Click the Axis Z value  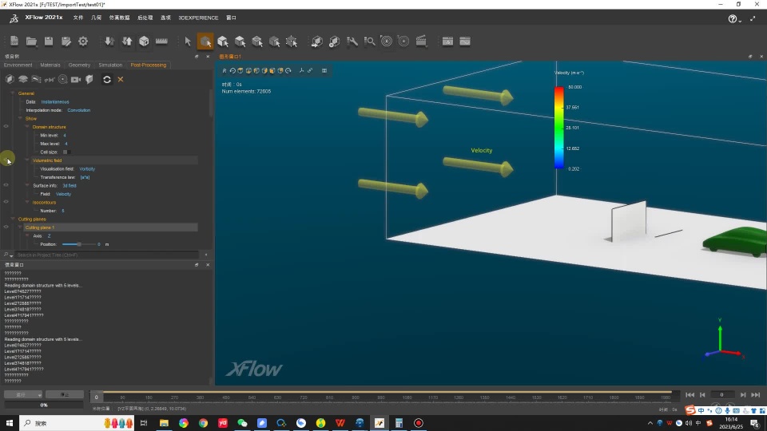(x=49, y=235)
